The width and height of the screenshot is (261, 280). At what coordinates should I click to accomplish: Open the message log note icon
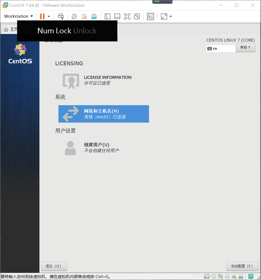251,277
